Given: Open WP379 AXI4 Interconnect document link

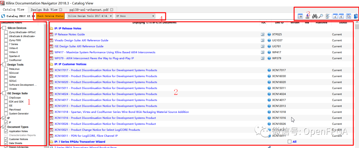Looking at the screenshot, I should click(94, 58).
